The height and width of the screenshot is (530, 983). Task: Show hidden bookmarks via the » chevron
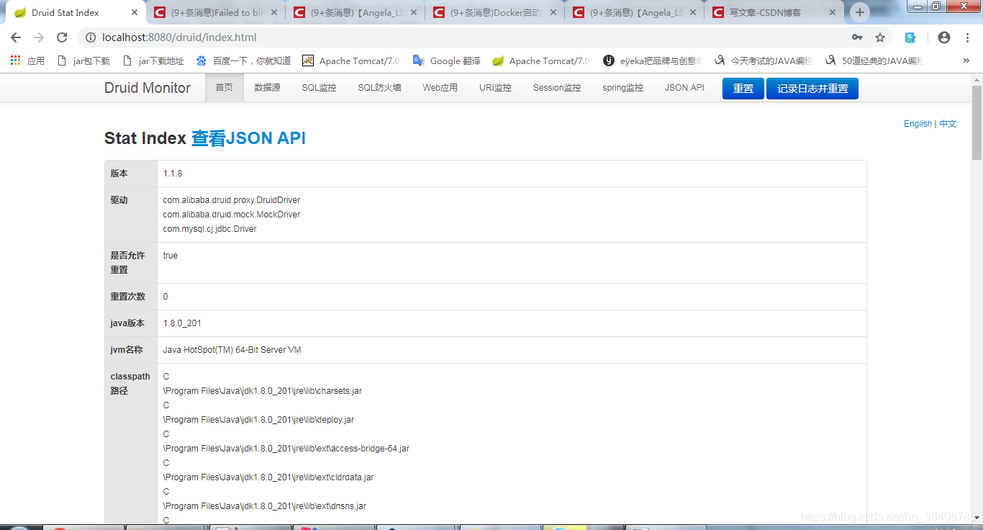[x=966, y=61]
